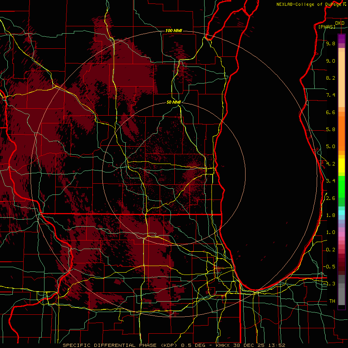Image resolution: width=348 pixels, height=348 pixels.
Task: Click the 50 NMI range ring label
Action: (174, 102)
